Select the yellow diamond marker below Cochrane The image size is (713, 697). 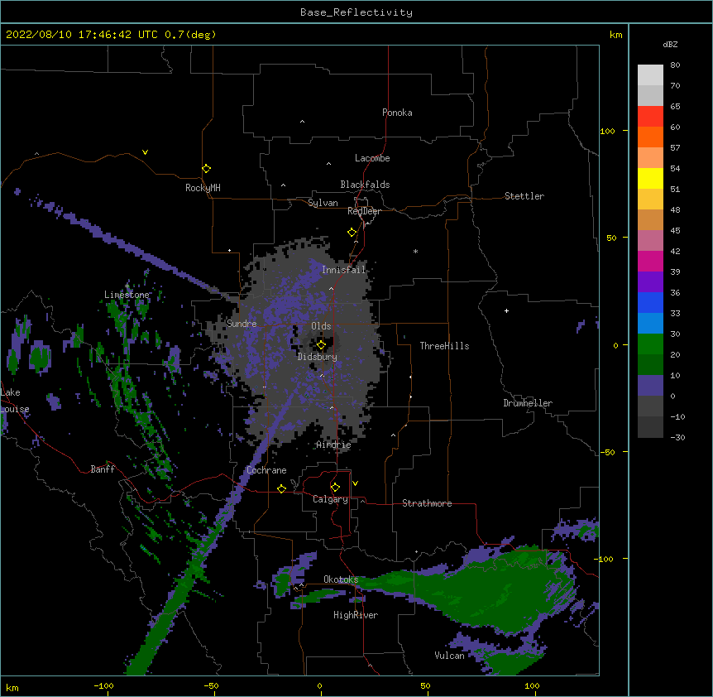[x=281, y=488]
